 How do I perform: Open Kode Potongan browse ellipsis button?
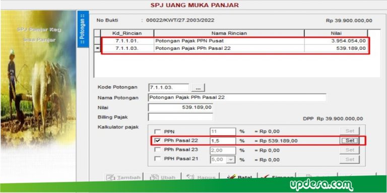pyautogui.click(x=198, y=88)
